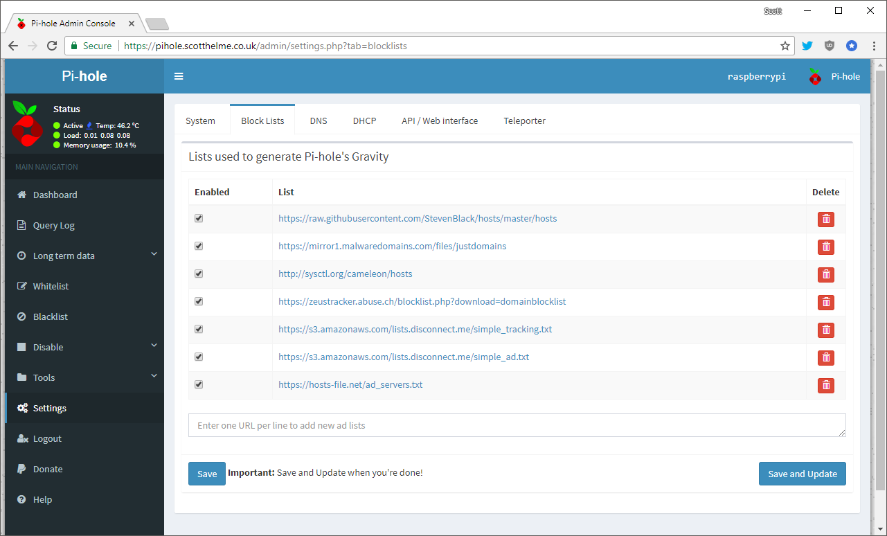Screen dimensions: 887x536
Task: Click the Tools folder icon
Action: tap(21, 377)
